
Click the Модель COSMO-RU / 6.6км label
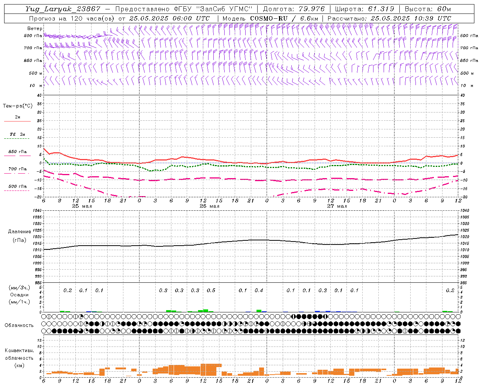click(x=270, y=18)
